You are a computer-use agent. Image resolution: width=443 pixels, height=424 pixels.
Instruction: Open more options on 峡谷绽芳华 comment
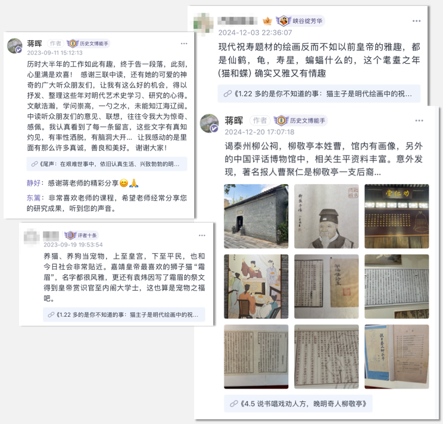416,21
